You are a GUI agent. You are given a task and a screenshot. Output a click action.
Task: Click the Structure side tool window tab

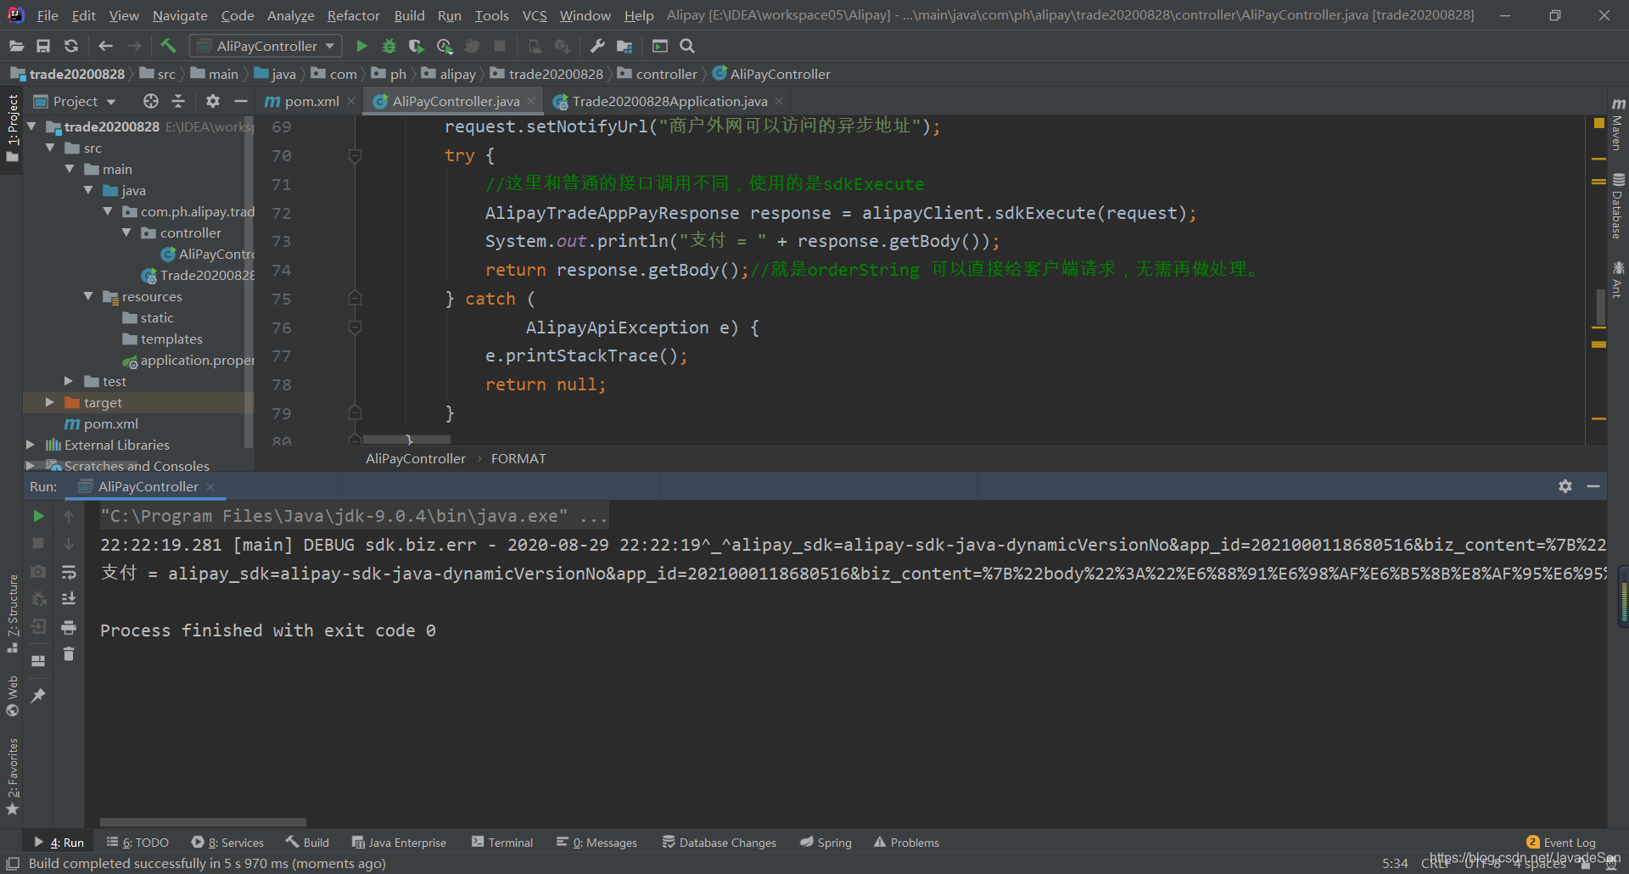pyautogui.click(x=12, y=613)
